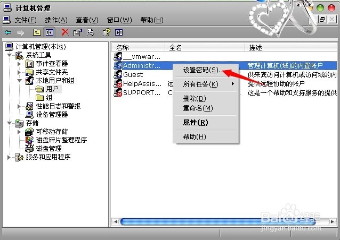Sort by the 描述 column header
Screen dimensions: 340x240
291,48
